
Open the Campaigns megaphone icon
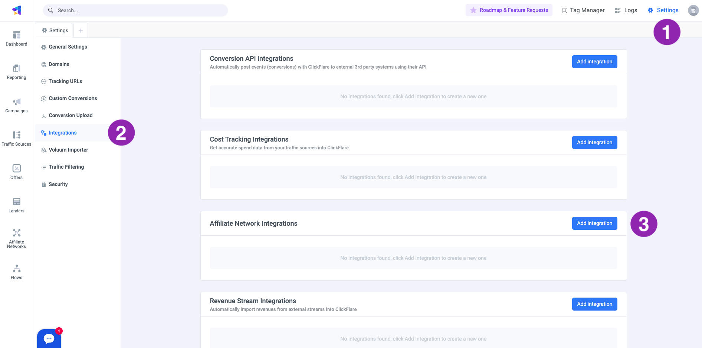[x=17, y=102]
